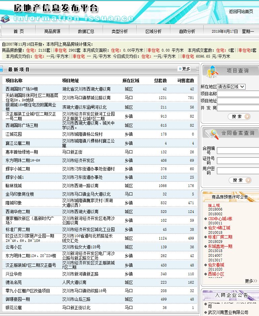
Task: Click the bullet beside 武汉川南置业有限公司
Action: pos(205,313)
